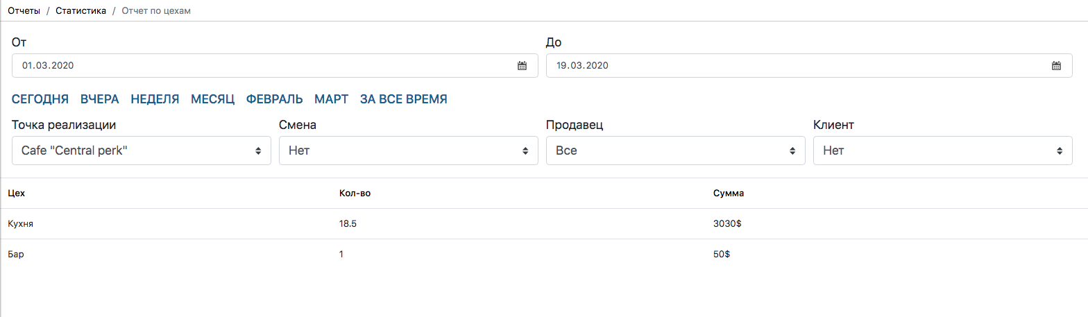Open calendar icon in До date field
Viewport: 1088px width, 317px height.
[x=1056, y=66]
